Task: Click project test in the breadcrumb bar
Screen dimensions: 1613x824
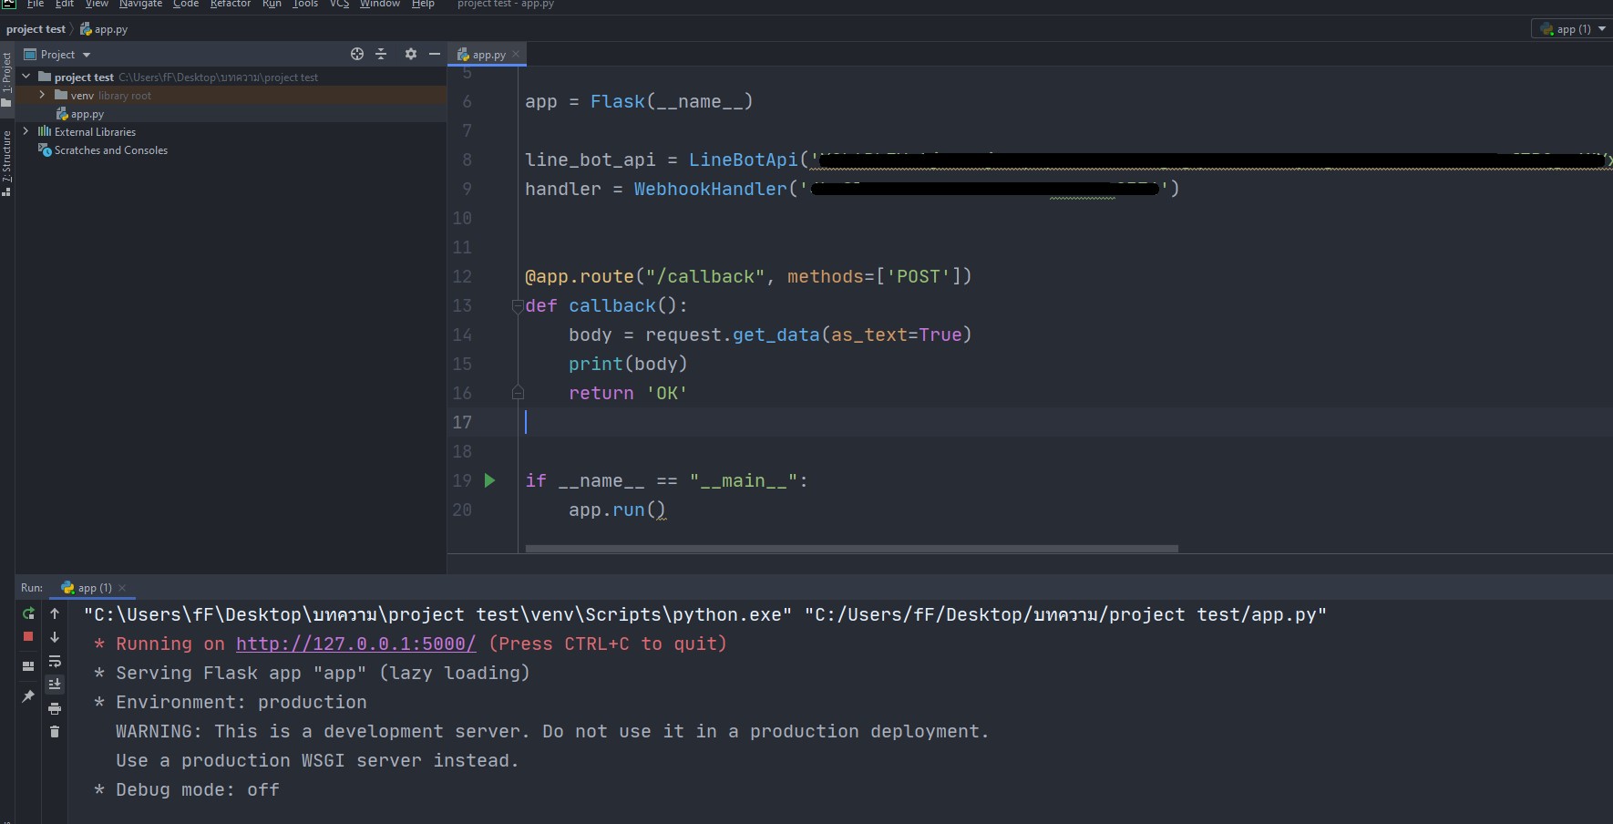Action: (x=36, y=29)
